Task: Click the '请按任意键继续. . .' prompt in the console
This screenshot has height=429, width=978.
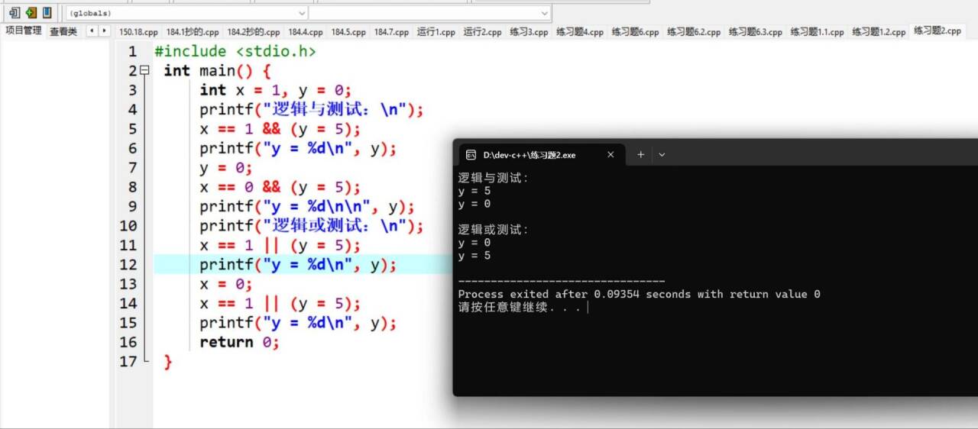Action: pyautogui.click(x=520, y=308)
